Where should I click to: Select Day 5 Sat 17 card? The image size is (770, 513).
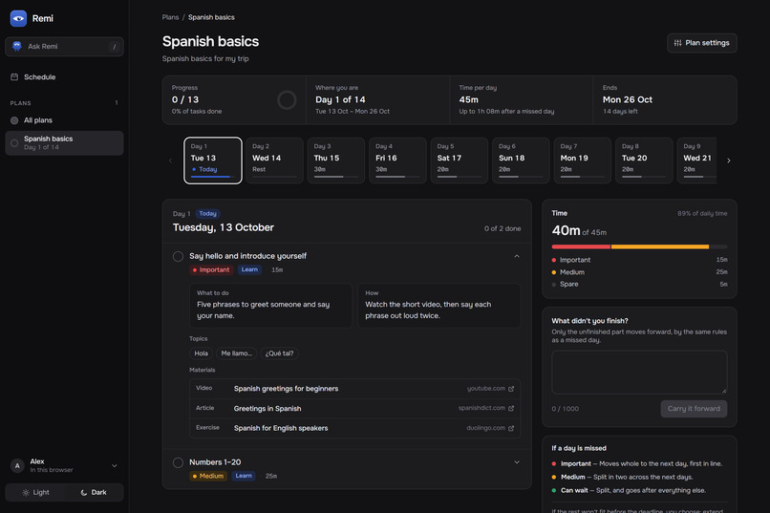click(x=460, y=160)
